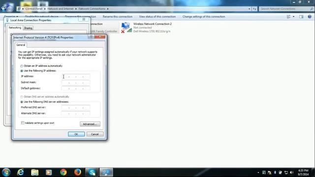The height and width of the screenshot is (177, 315).
Task: Go forward in Network Connections window
Action: click(10, 9)
